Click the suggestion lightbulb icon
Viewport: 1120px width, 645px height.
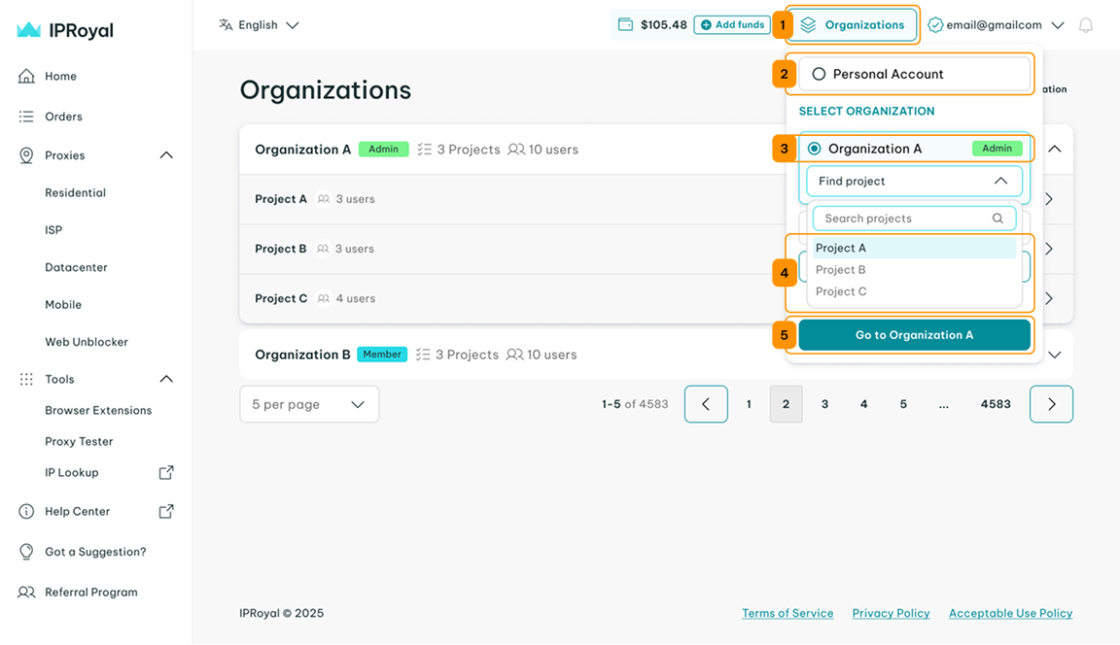tap(26, 552)
